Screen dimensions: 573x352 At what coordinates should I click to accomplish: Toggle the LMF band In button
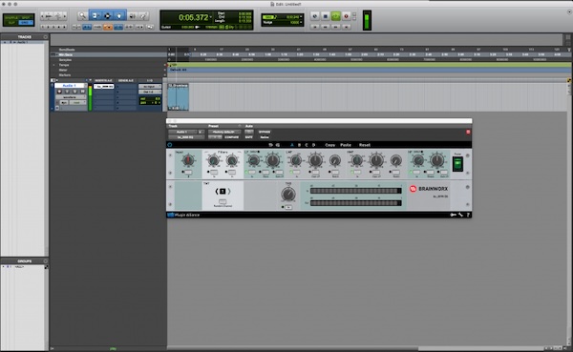coord(296,172)
